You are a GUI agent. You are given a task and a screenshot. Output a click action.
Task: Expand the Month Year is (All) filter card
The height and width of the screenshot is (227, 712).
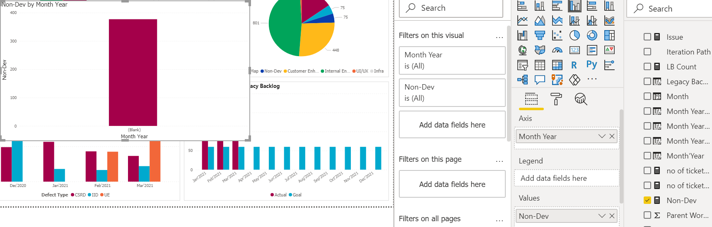[x=452, y=60]
